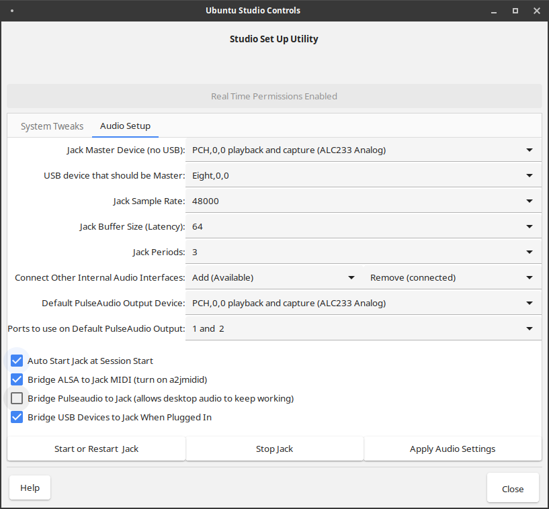The image size is (549, 509).
Task: Open the Jack Sample Rate dropdown showing 48000
Action: click(x=363, y=201)
